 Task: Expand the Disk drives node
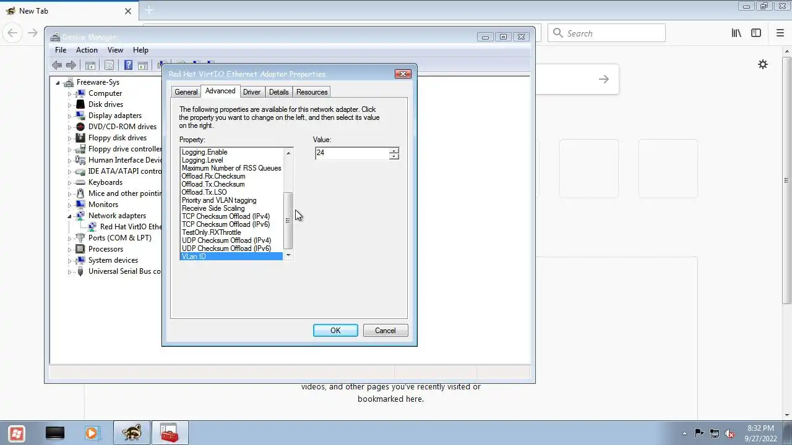pyautogui.click(x=69, y=104)
